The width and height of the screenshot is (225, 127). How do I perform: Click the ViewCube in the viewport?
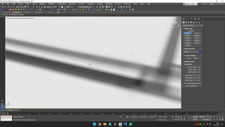pyautogui.click(x=175, y=24)
